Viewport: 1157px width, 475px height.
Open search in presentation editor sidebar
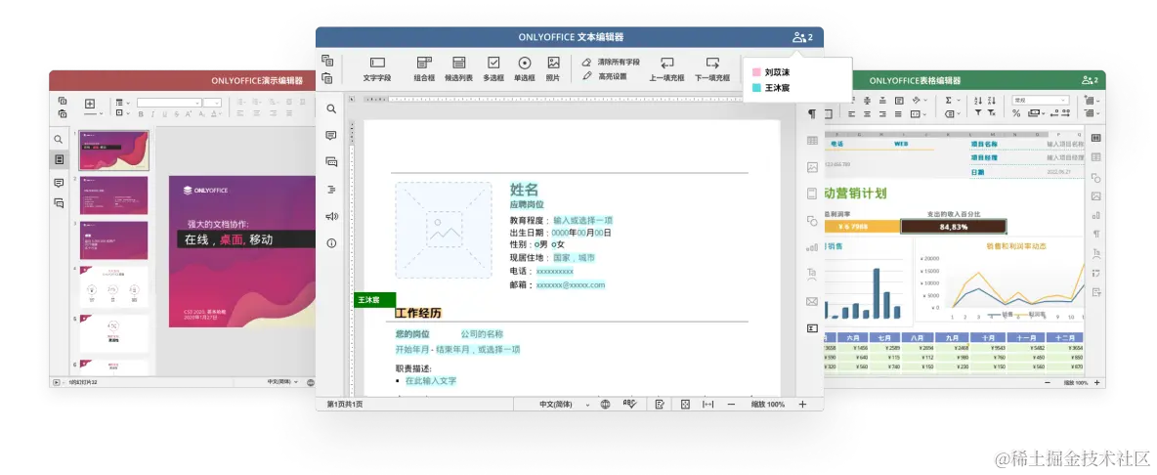pyautogui.click(x=59, y=139)
